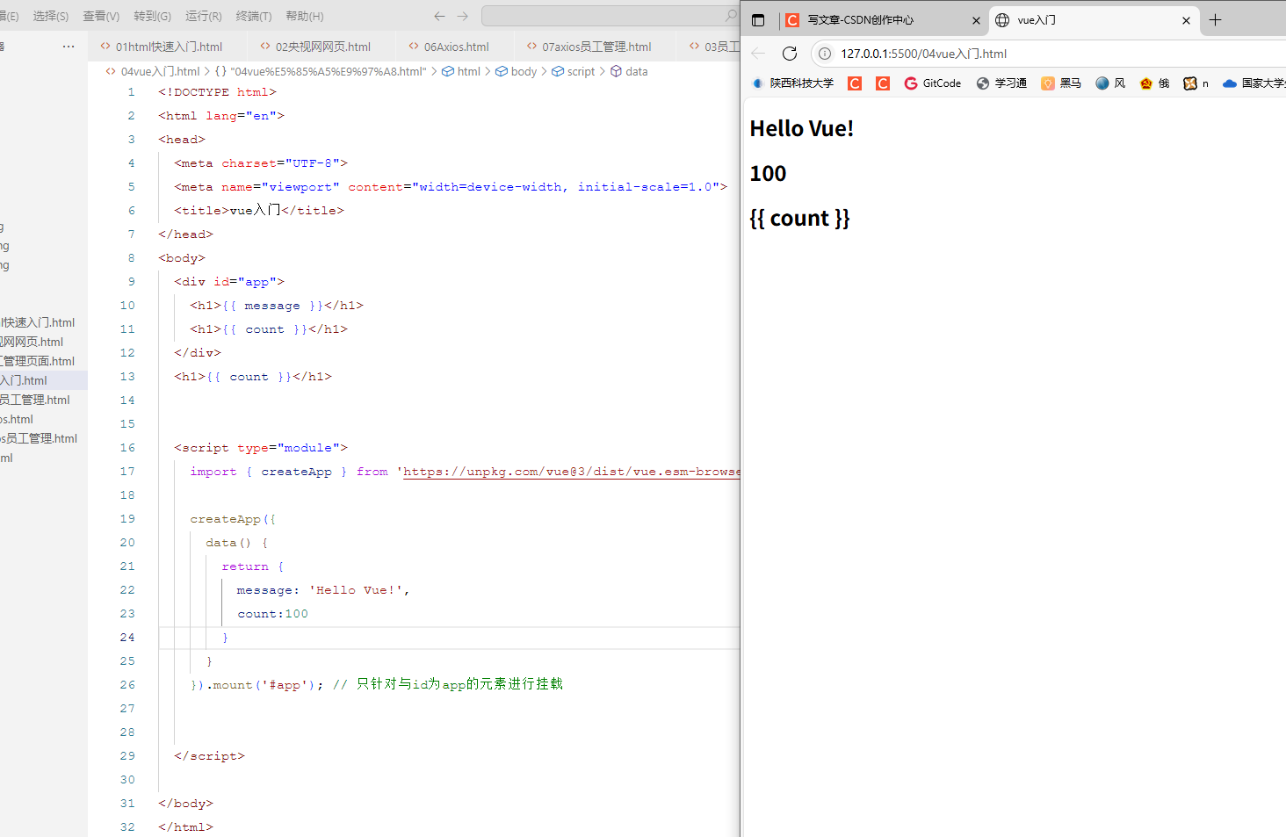Click the VS Code command search box
This screenshot has width=1286, height=837.
pyautogui.click(x=610, y=16)
